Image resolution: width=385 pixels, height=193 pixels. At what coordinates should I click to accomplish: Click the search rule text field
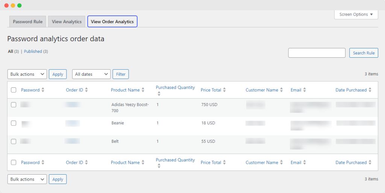pyautogui.click(x=317, y=53)
